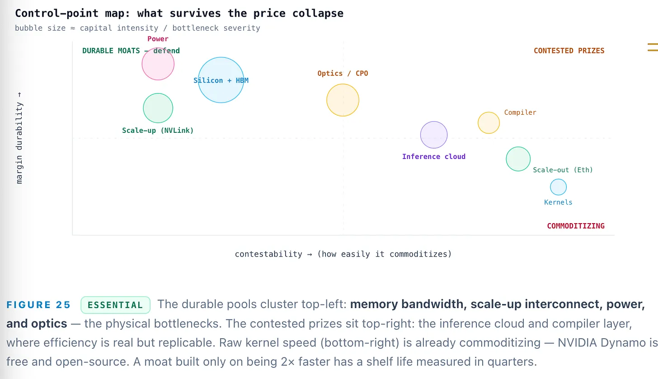The width and height of the screenshot is (658, 379).
Task: Click the purple Inference cloud bubble
Action: tap(434, 135)
